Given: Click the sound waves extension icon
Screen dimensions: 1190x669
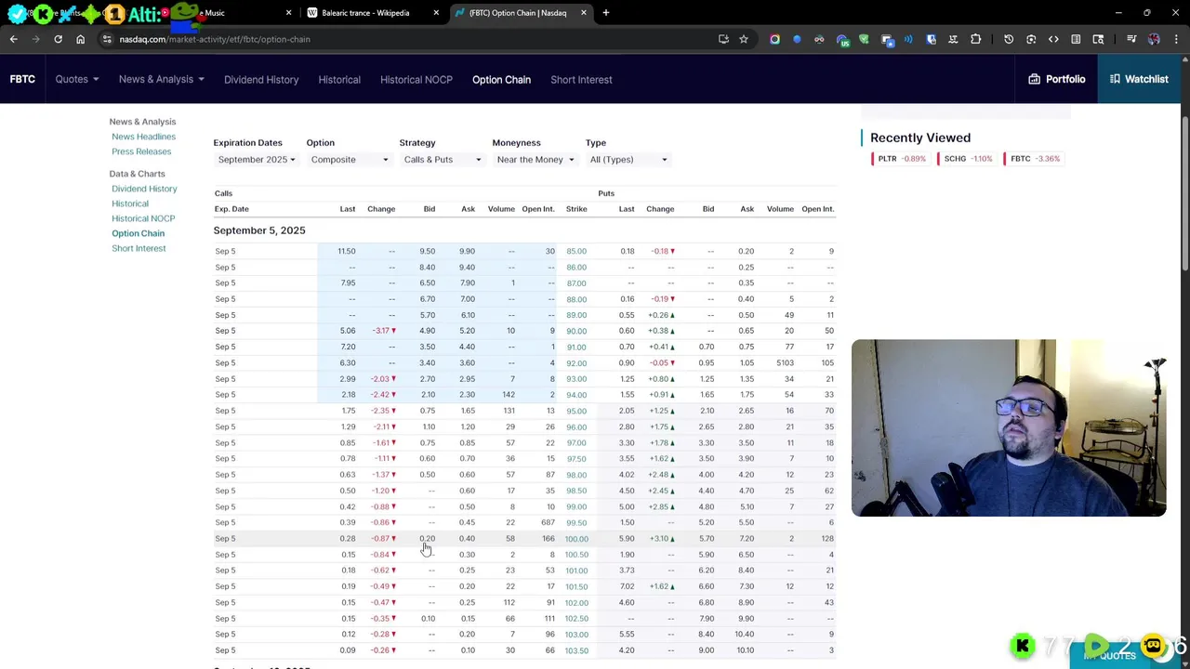Looking at the screenshot, I should coord(908,39).
